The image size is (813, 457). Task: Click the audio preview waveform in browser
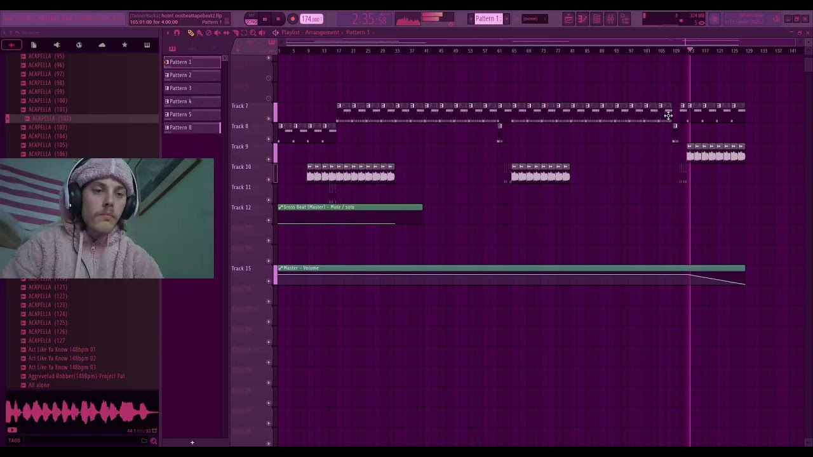coord(82,412)
